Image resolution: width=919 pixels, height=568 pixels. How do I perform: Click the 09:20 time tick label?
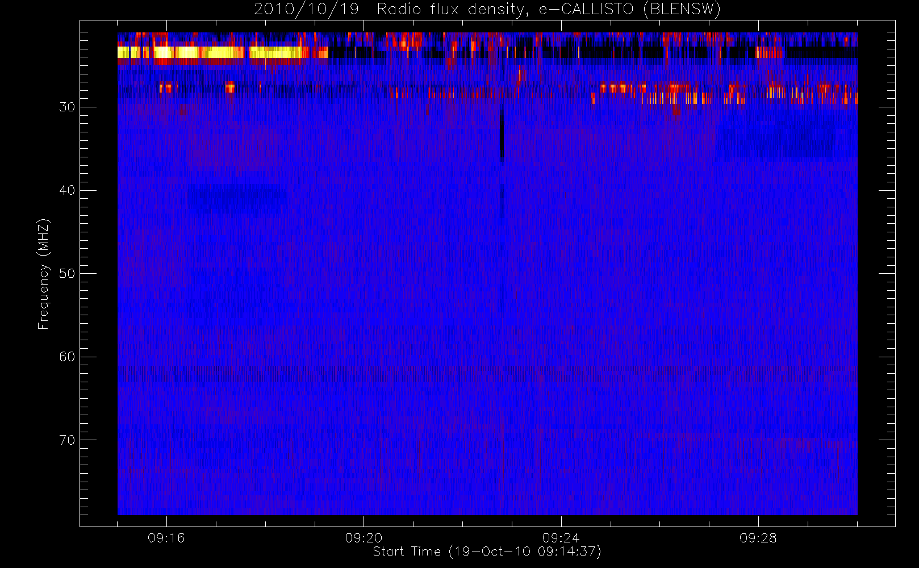(364, 538)
